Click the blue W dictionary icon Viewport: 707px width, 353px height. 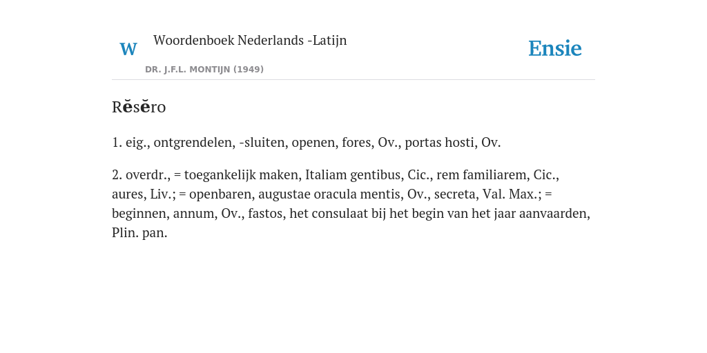pyautogui.click(x=128, y=49)
